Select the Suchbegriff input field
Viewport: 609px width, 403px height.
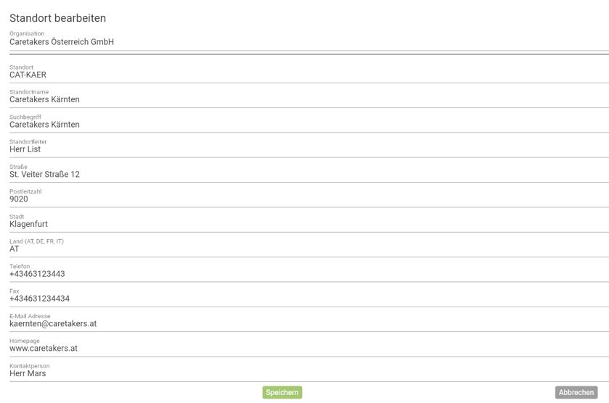[305, 125]
